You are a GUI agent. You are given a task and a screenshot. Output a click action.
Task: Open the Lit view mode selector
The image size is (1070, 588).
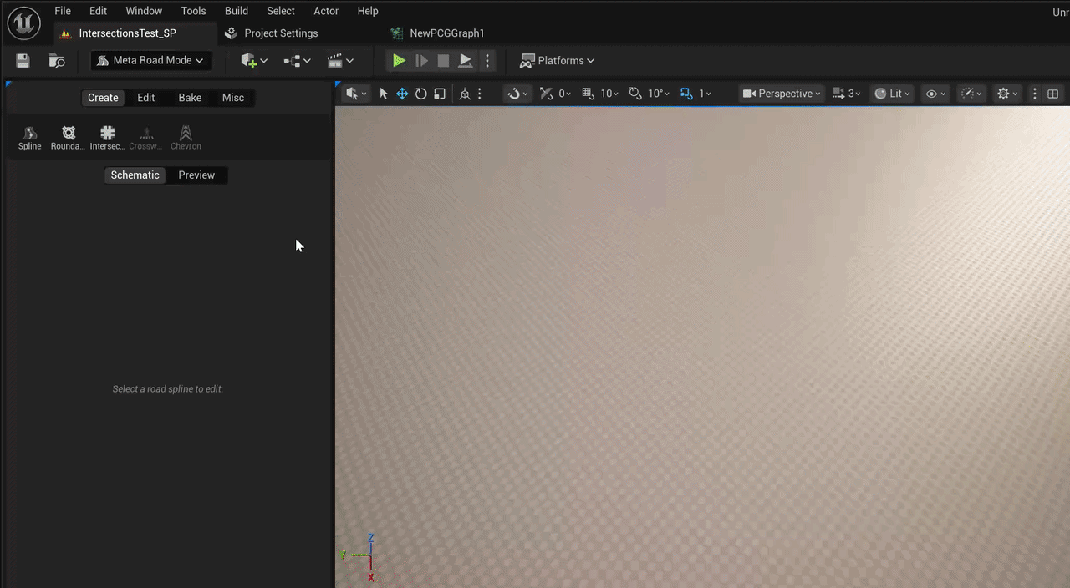point(892,94)
